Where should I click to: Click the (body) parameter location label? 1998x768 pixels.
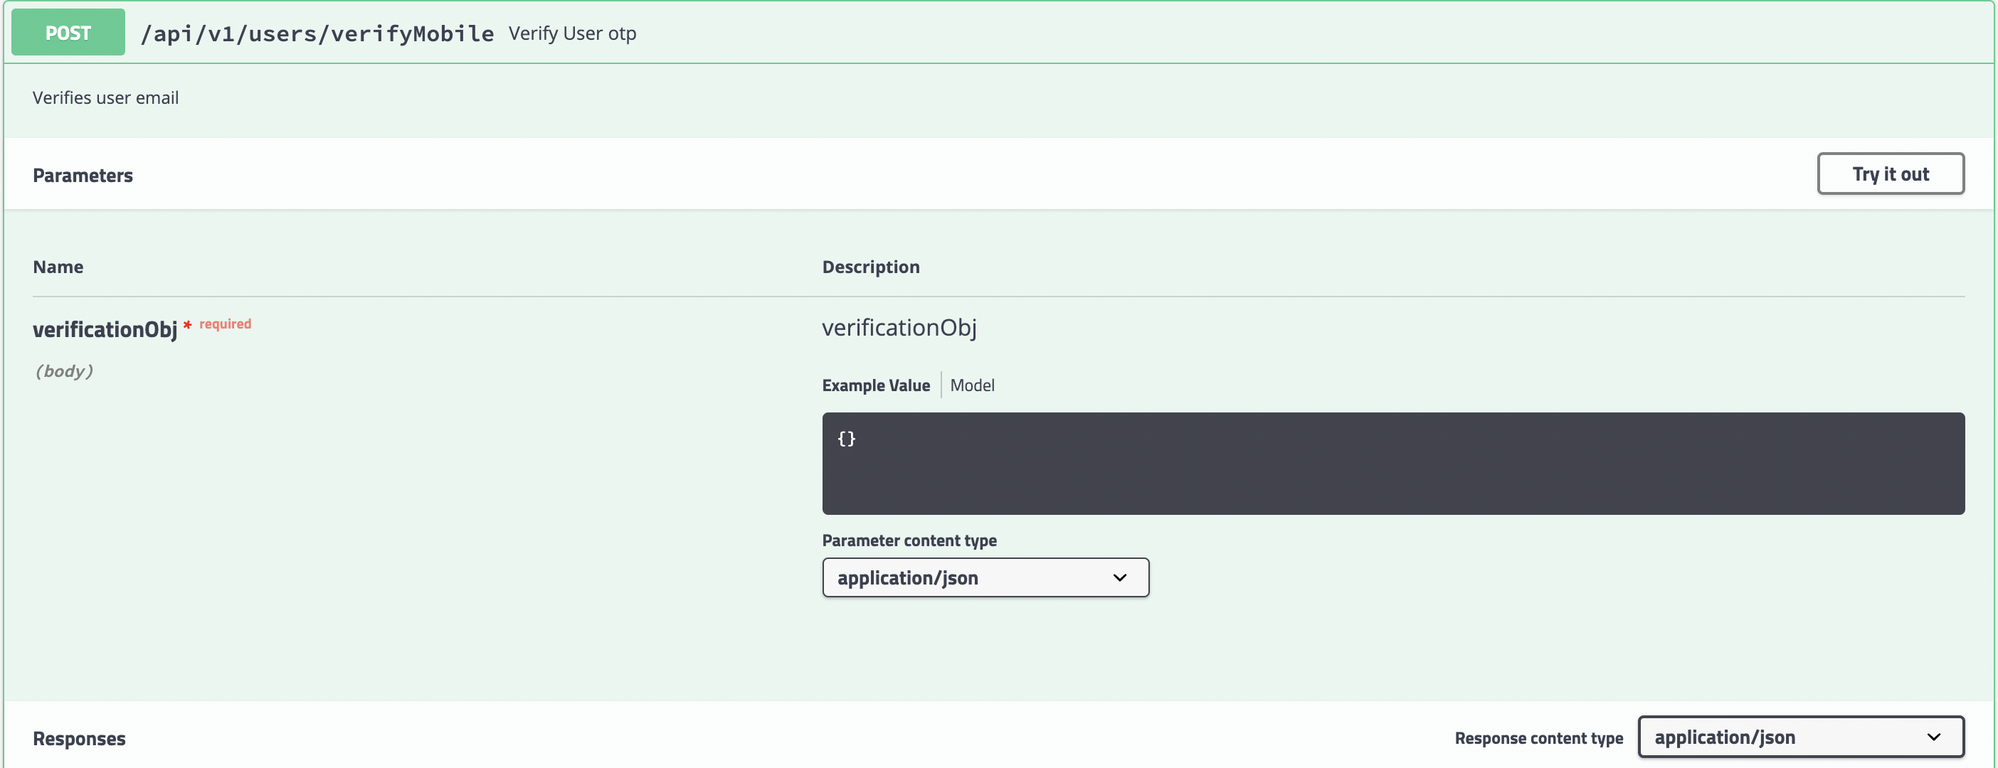[63, 371]
